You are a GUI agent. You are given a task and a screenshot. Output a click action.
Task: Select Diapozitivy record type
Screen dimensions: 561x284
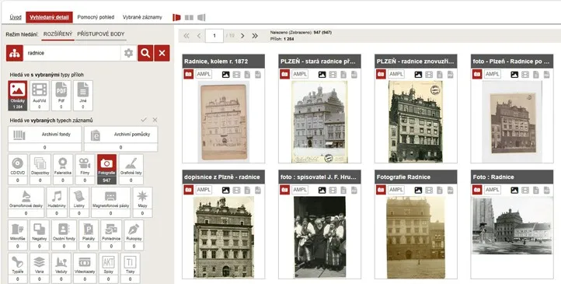click(x=40, y=169)
